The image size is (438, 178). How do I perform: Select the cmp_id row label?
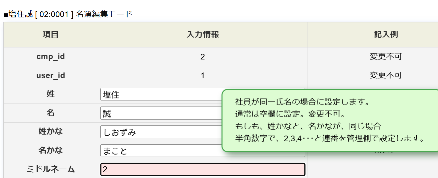51,56
